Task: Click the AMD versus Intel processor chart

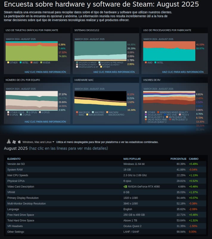Action: tap(169, 51)
